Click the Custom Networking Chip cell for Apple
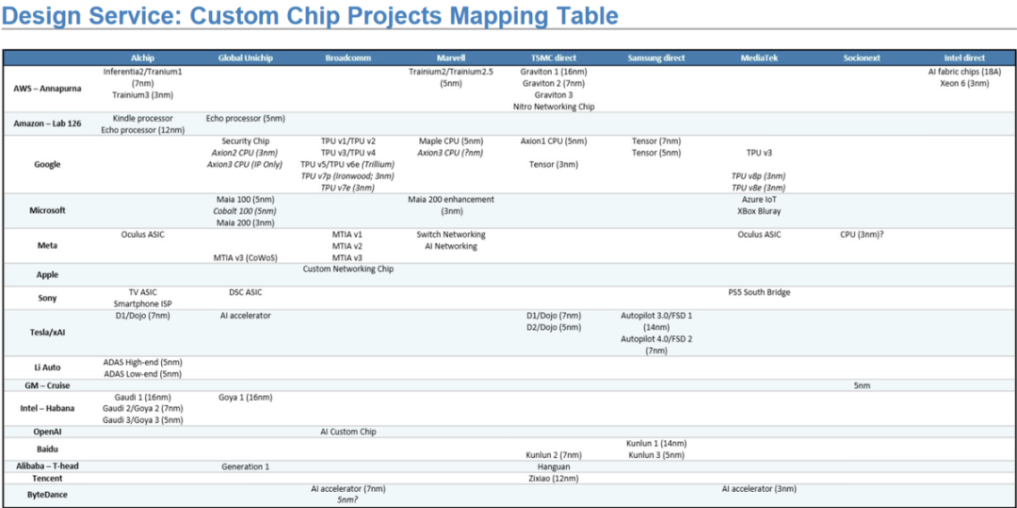1017x508 pixels. tap(347, 270)
